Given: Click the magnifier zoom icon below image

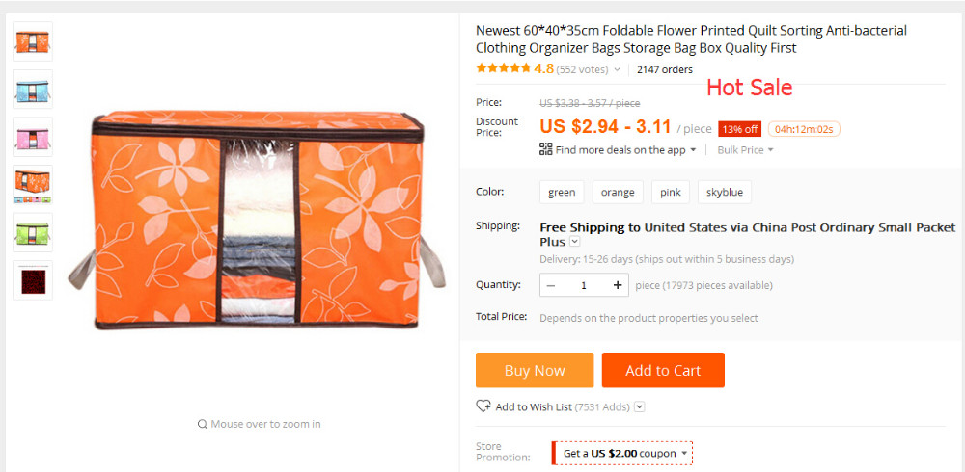Looking at the screenshot, I should click(x=202, y=424).
